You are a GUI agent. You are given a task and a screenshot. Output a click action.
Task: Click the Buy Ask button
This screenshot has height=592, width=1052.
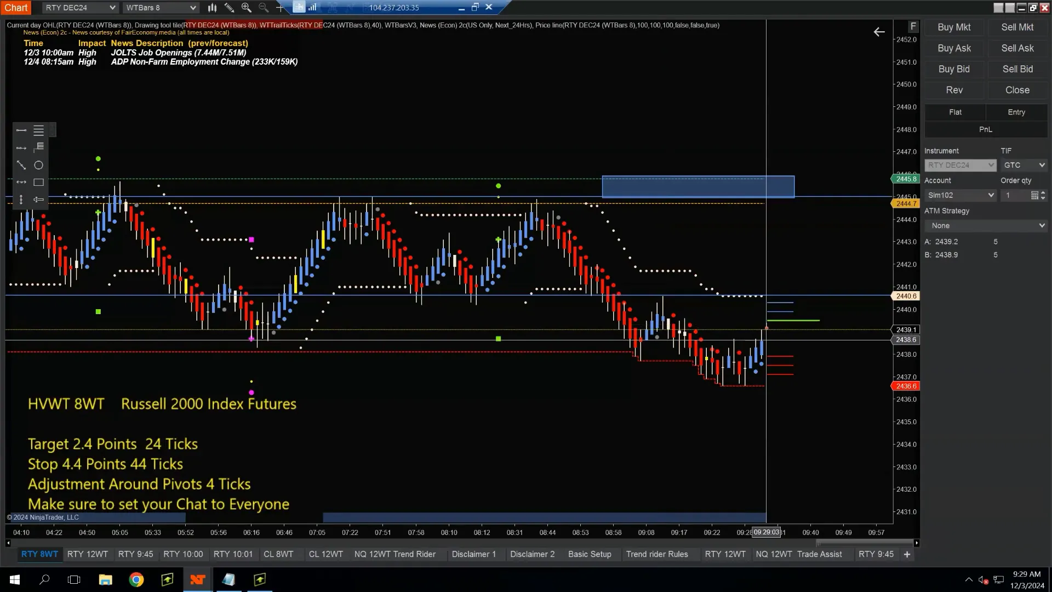point(954,48)
